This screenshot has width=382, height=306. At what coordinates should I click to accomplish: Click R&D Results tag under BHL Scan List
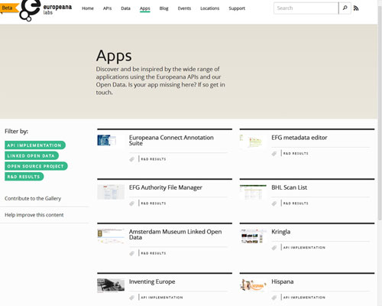[x=296, y=203]
